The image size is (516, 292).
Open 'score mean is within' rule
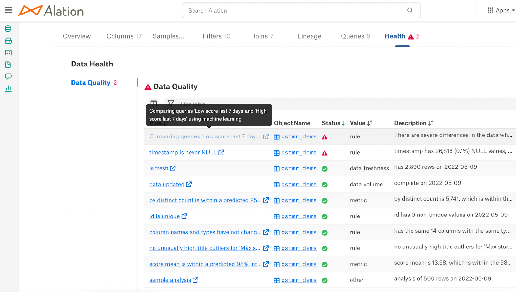[205, 264]
